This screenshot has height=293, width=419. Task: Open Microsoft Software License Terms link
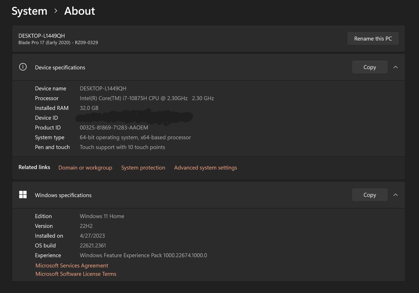click(x=76, y=274)
